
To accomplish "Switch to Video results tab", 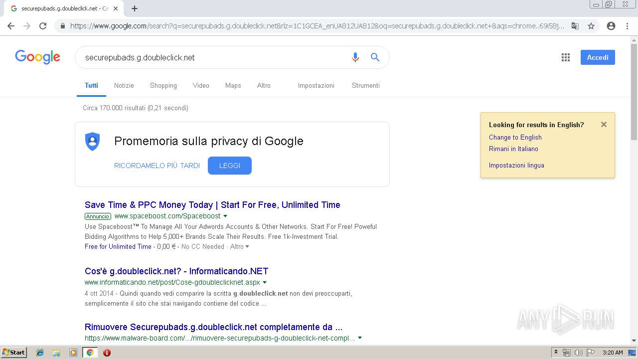I will coord(201,85).
